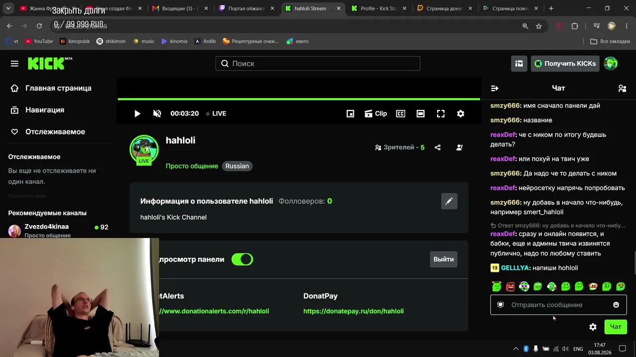Open the browser extensions puzzle icon
The width and height of the screenshot is (636, 357).
pos(575,26)
